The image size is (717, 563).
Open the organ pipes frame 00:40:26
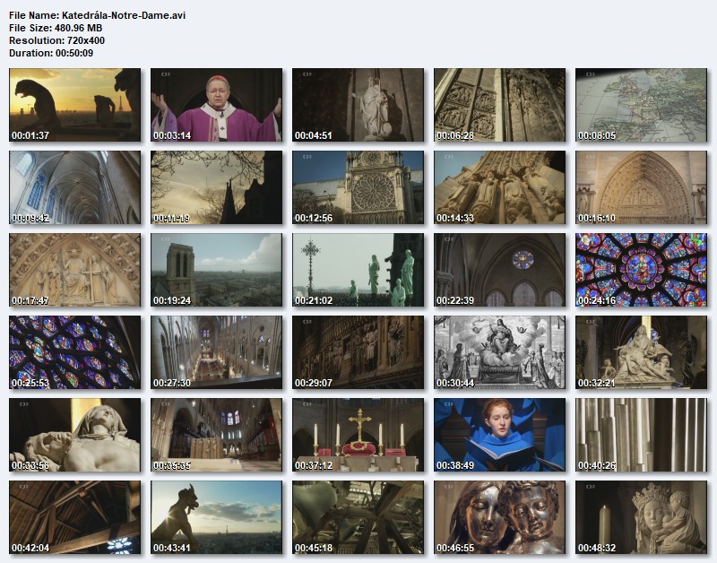(641, 435)
